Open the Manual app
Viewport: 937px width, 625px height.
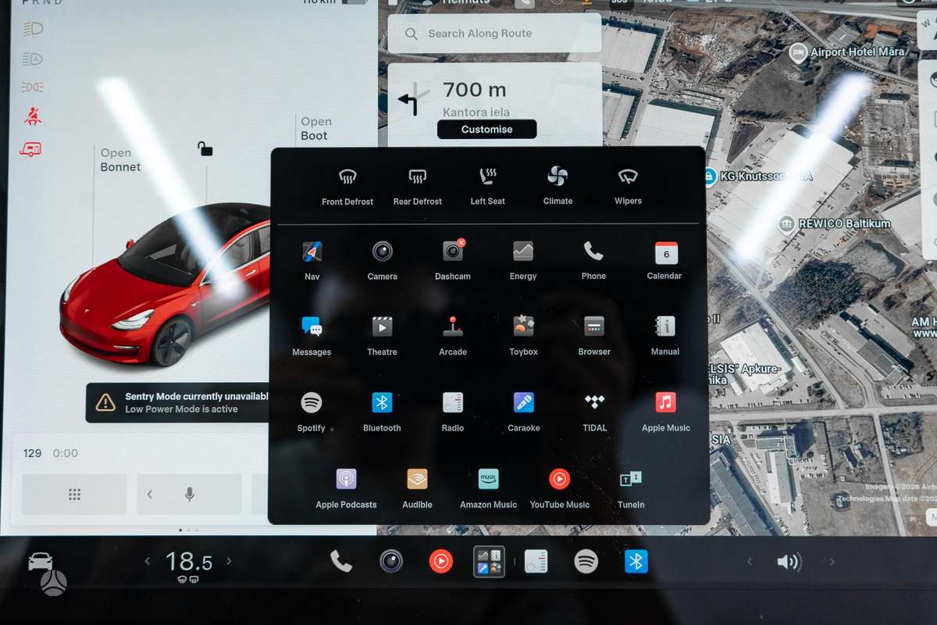point(665,336)
